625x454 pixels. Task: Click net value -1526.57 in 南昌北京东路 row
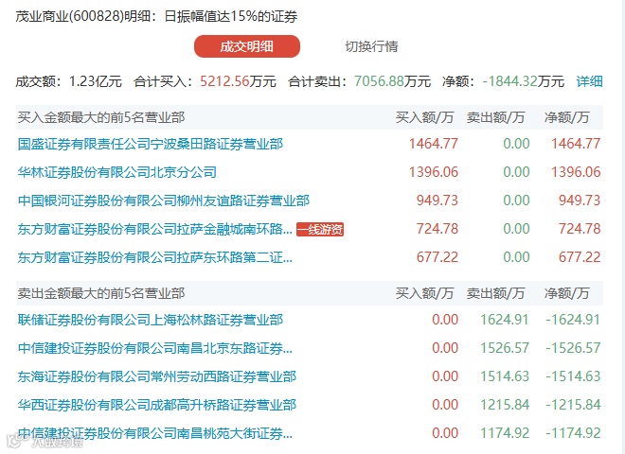[573, 348]
